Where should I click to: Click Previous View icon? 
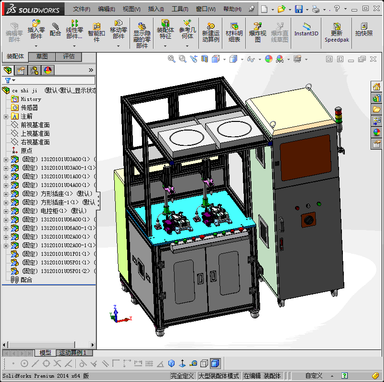pos(194,59)
